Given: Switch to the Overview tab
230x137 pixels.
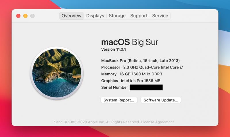Looking at the screenshot, I should pos(72,16).
